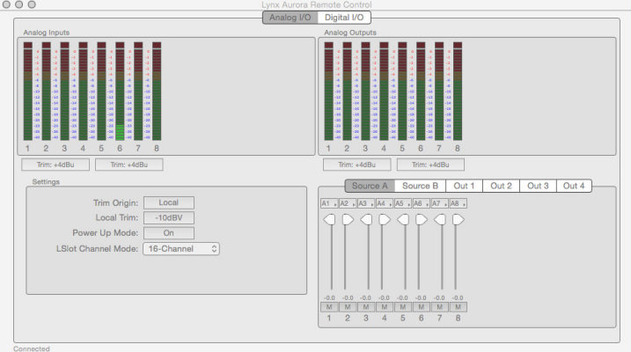The width and height of the screenshot is (631, 352).
Task: Click the -0.0 gain value of channel 1
Action: coord(329,298)
